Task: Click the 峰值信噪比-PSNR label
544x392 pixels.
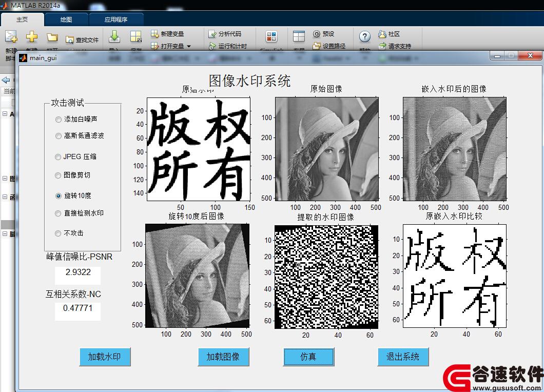Action: point(80,257)
